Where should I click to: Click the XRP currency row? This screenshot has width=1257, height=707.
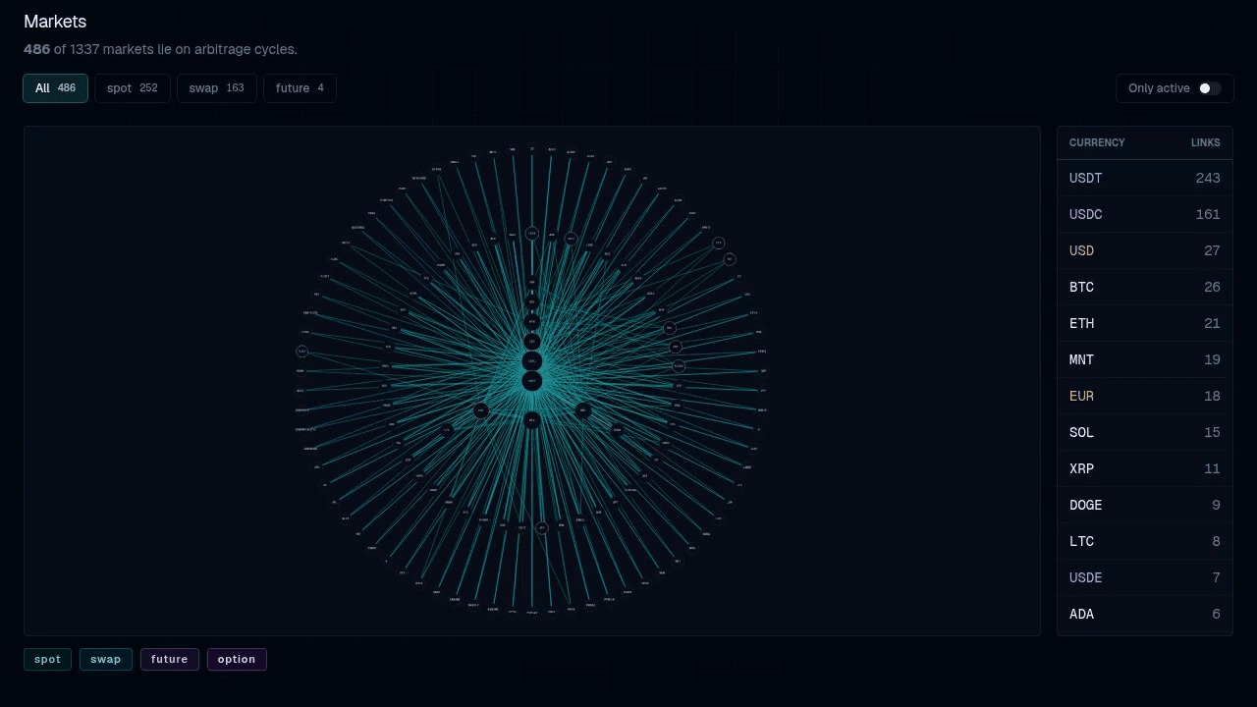[1145, 469]
